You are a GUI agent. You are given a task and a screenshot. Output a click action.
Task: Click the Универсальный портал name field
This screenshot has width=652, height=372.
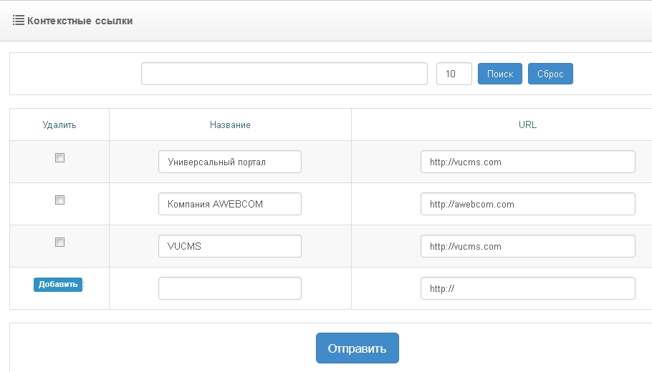tap(229, 162)
